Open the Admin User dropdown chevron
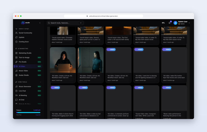The image size is (207, 132). point(189,23)
